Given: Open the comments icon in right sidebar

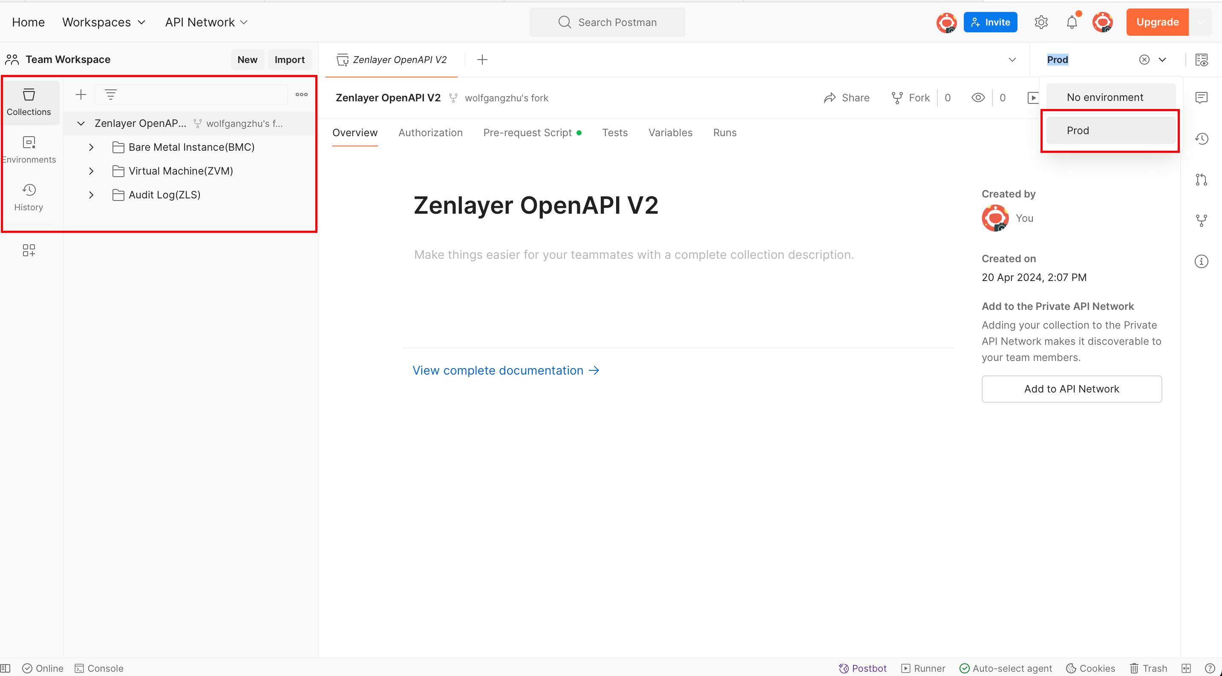Looking at the screenshot, I should point(1201,97).
